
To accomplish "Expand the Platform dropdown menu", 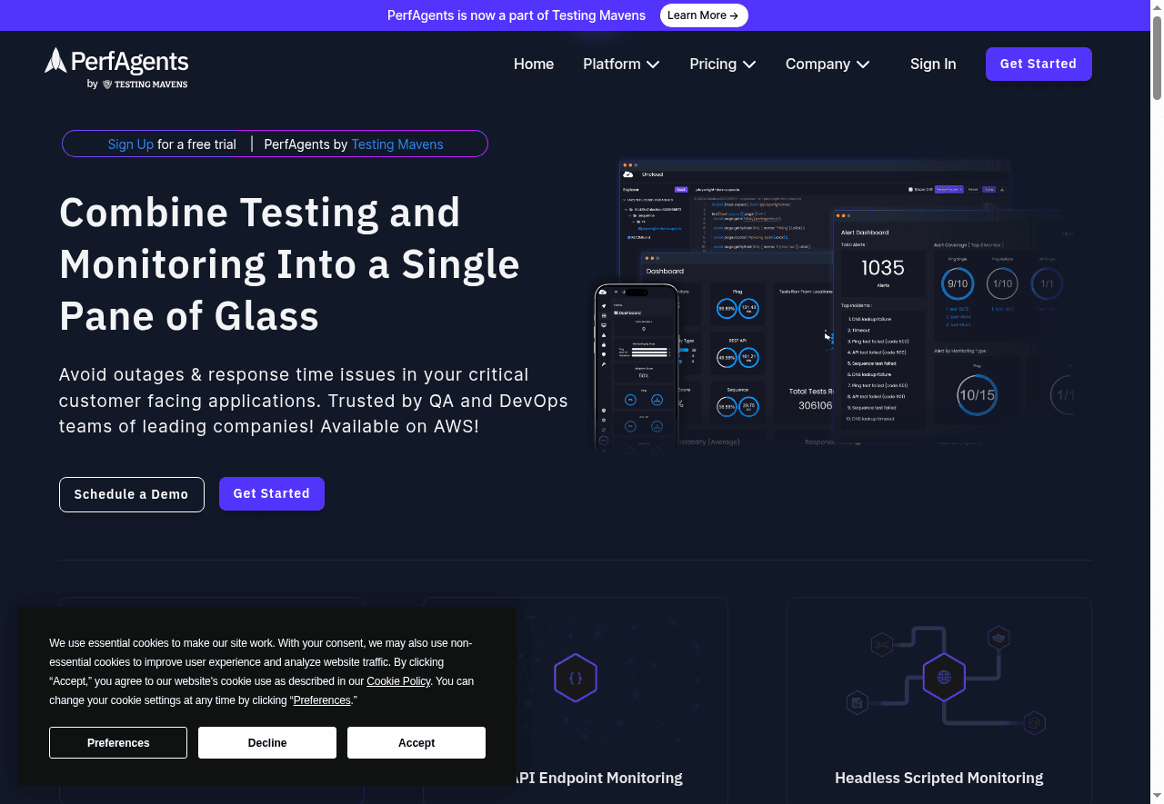I will coord(621,64).
